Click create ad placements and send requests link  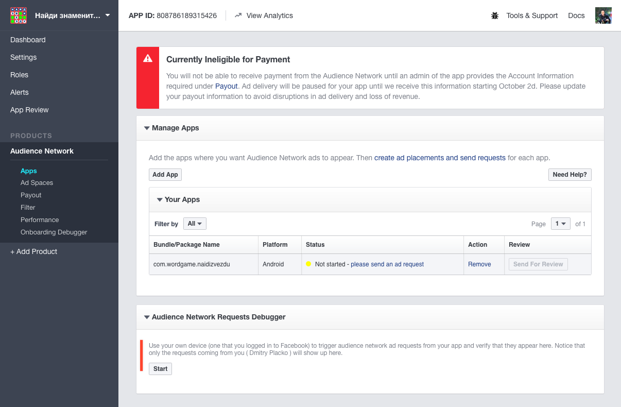click(x=440, y=158)
